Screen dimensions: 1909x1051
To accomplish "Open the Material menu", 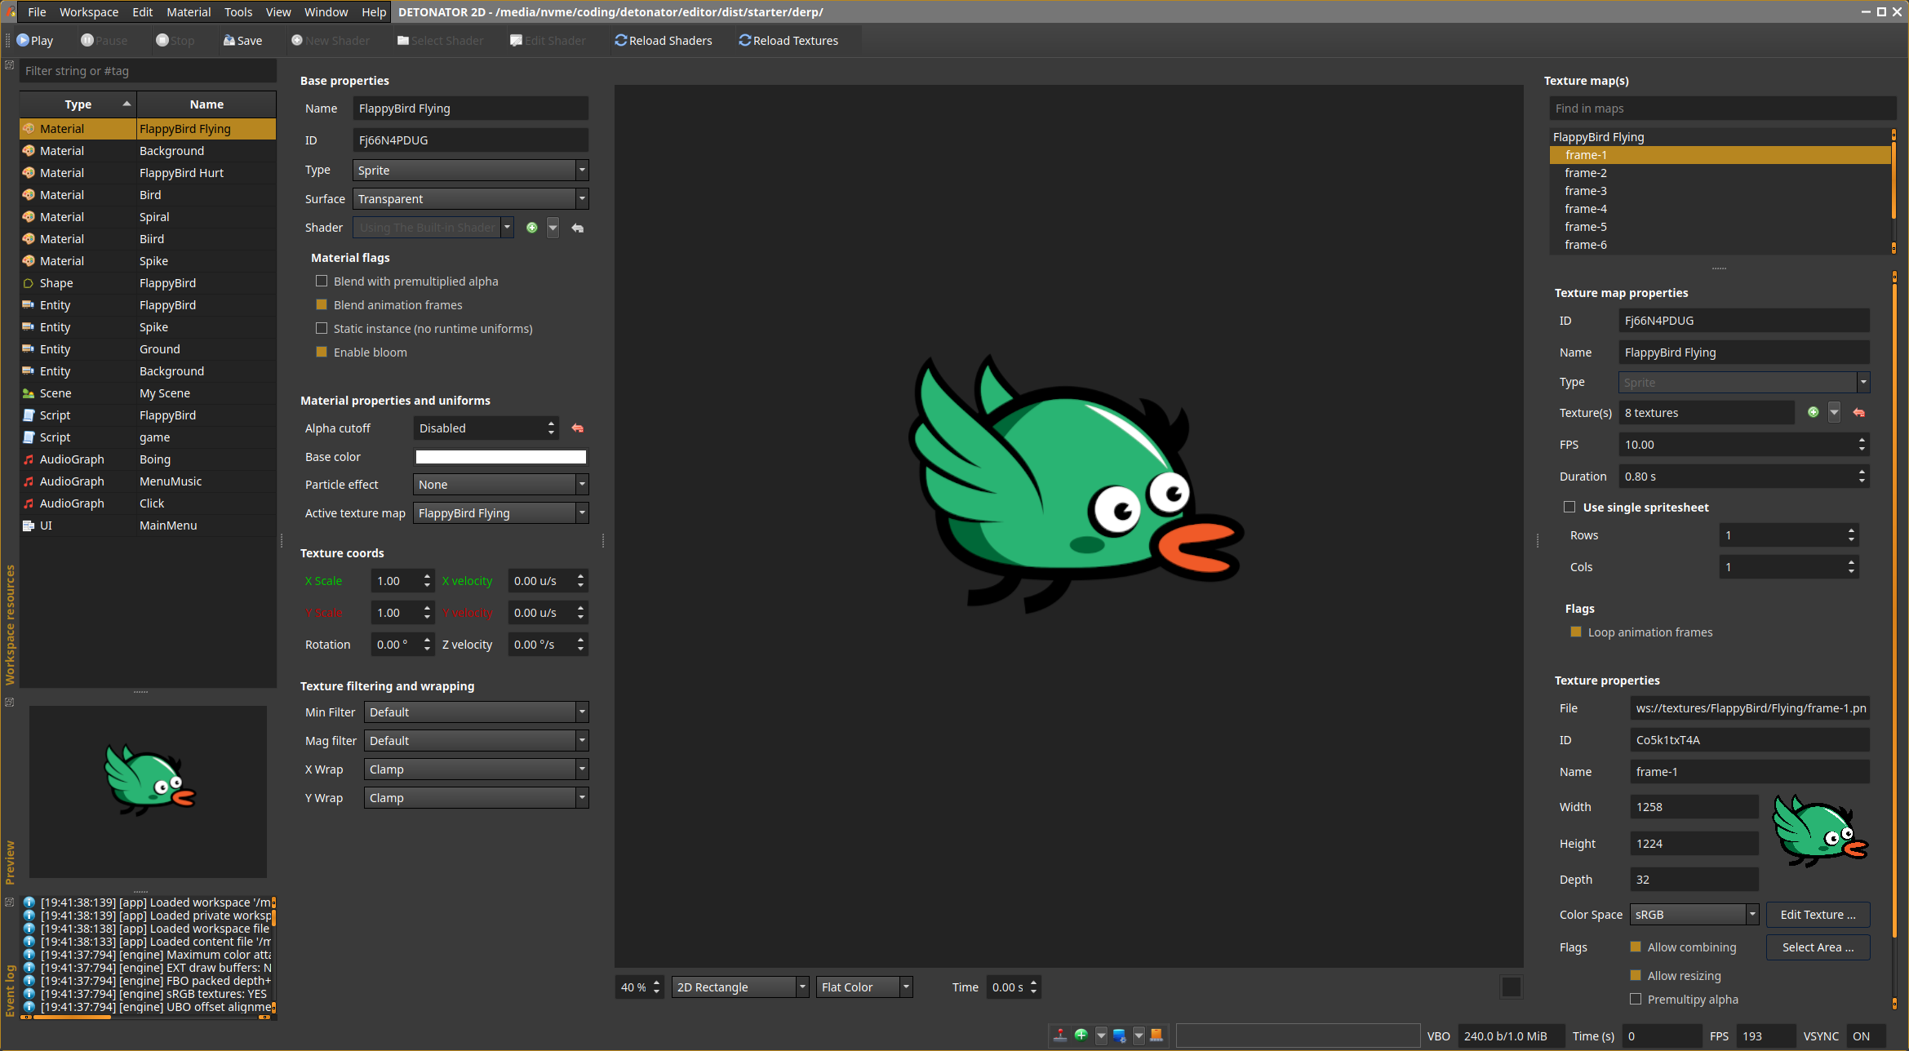I will click(189, 12).
